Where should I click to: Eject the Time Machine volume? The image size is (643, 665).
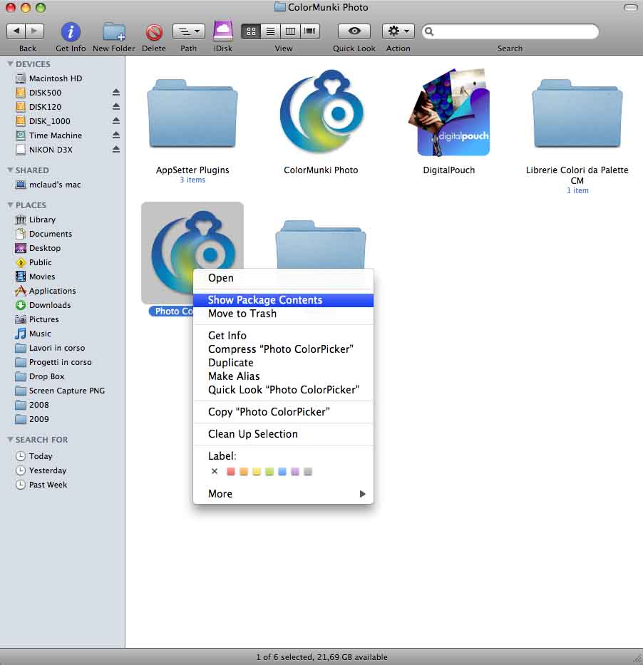(115, 135)
